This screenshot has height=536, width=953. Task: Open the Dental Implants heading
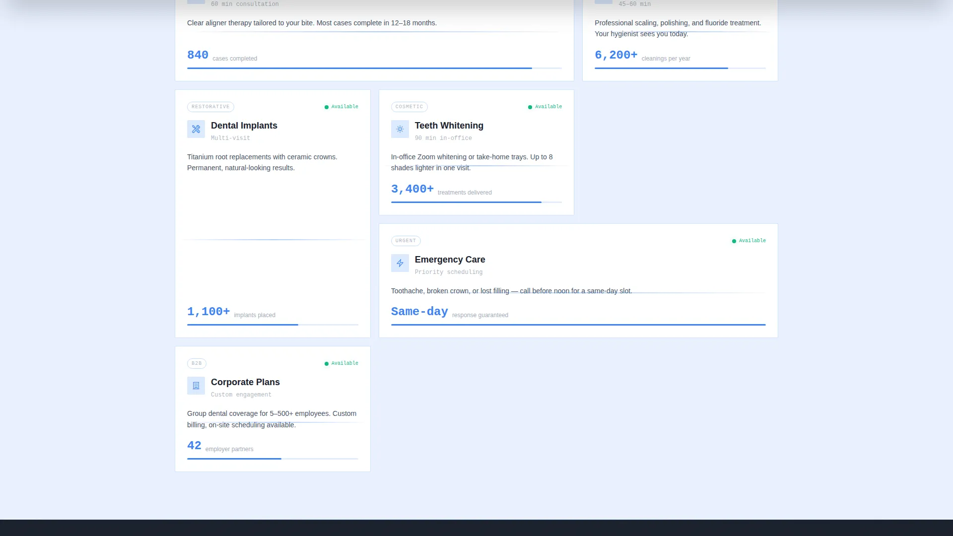pyautogui.click(x=244, y=126)
